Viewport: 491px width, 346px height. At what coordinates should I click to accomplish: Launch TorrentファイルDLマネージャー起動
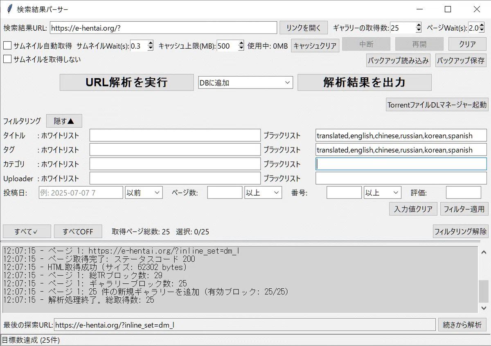click(x=437, y=104)
